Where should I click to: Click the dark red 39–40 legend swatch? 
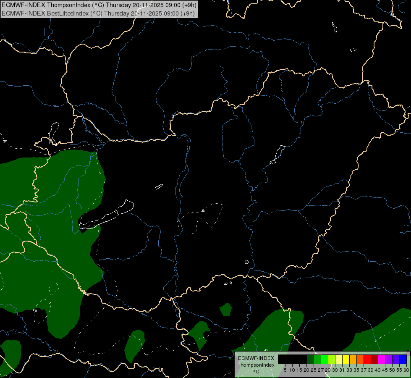tap(374, 359)
